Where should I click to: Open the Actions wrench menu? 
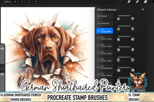click(x=15, y=2)
